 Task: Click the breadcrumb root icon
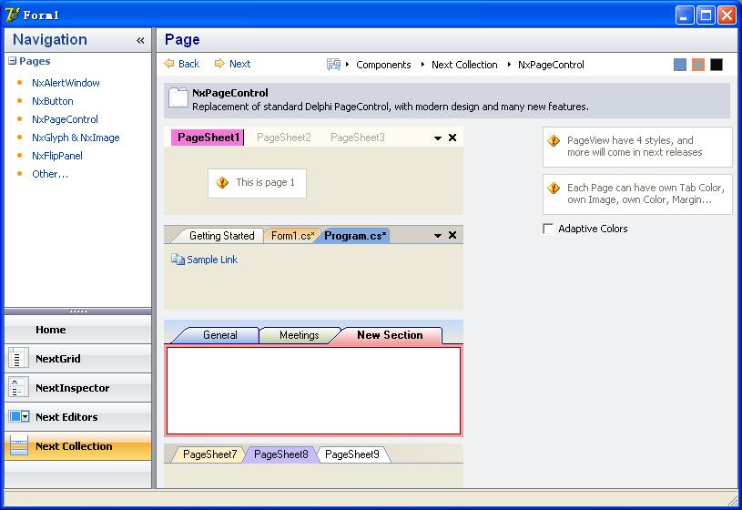333,65
